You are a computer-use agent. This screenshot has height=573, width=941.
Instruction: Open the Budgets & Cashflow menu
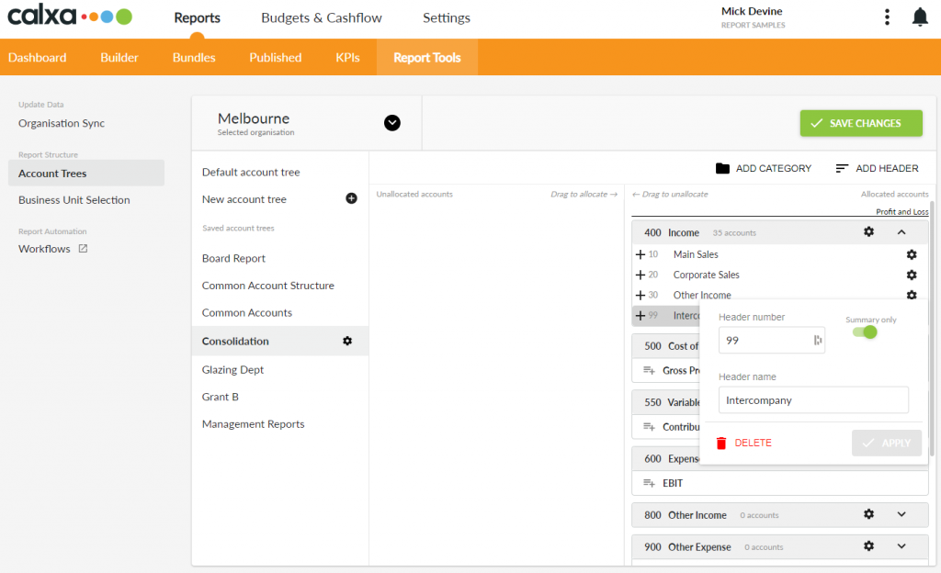(321, 17)
